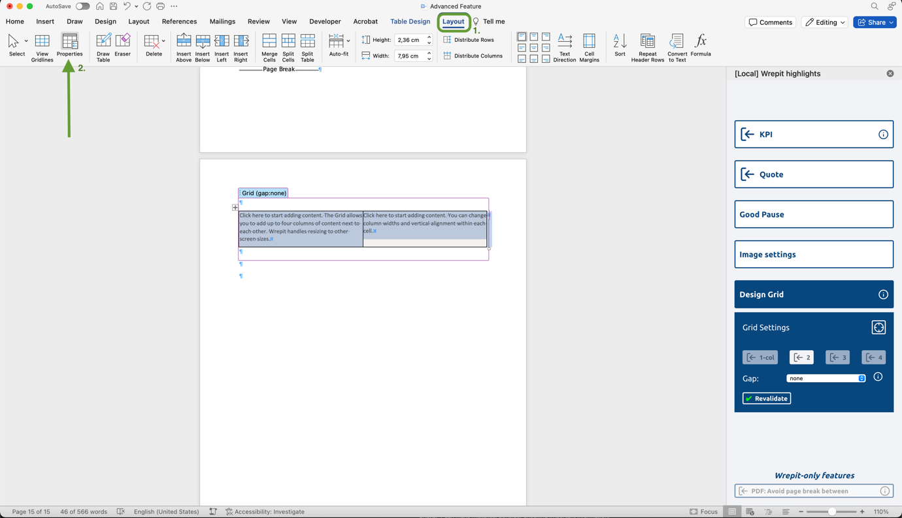Image resolution: width=902 pixels, height=518 pixels.
Task: Choose the 1-col grid layout
Action: 760,357
